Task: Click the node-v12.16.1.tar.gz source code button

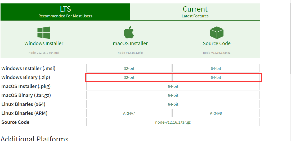Action: pos(173,122)
